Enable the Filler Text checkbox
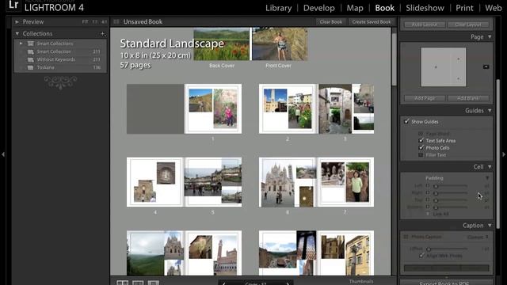The image size is (507, 285). click(x=421, y=155)
